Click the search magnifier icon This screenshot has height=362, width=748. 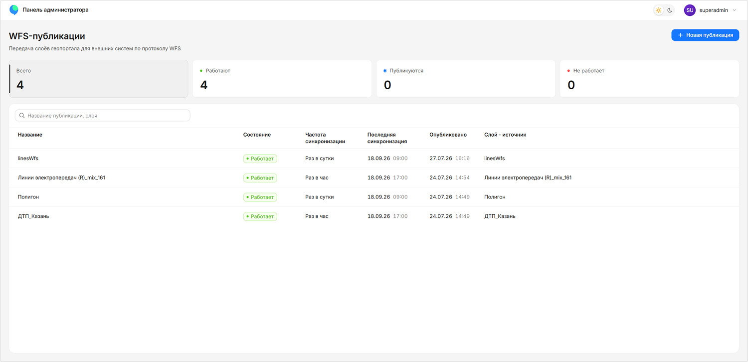tap(22, 115)
